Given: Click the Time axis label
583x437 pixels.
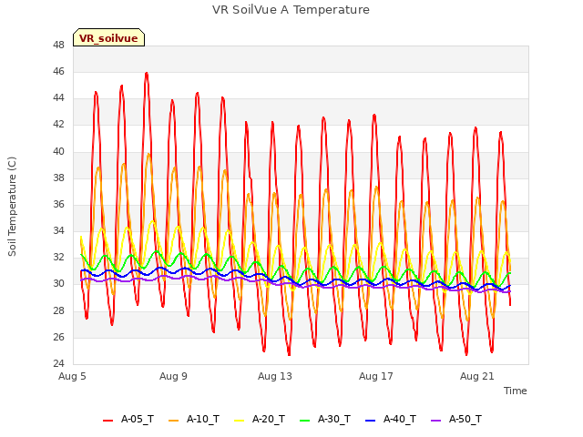Looking at the screenshot, I should [515, 391].
